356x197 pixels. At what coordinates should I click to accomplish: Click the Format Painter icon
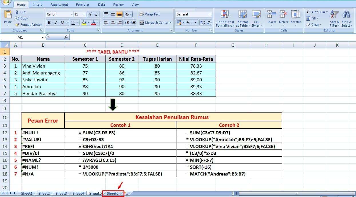(x=17, y=25)
